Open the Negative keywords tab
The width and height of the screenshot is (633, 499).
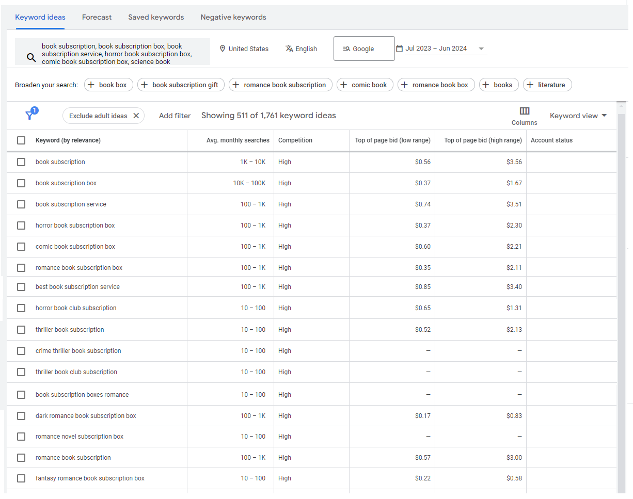(x=233, y=17)
